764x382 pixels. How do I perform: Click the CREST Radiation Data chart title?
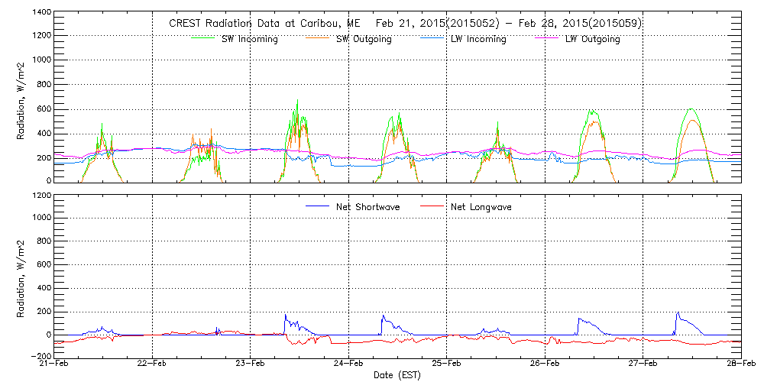coord(405,24)
